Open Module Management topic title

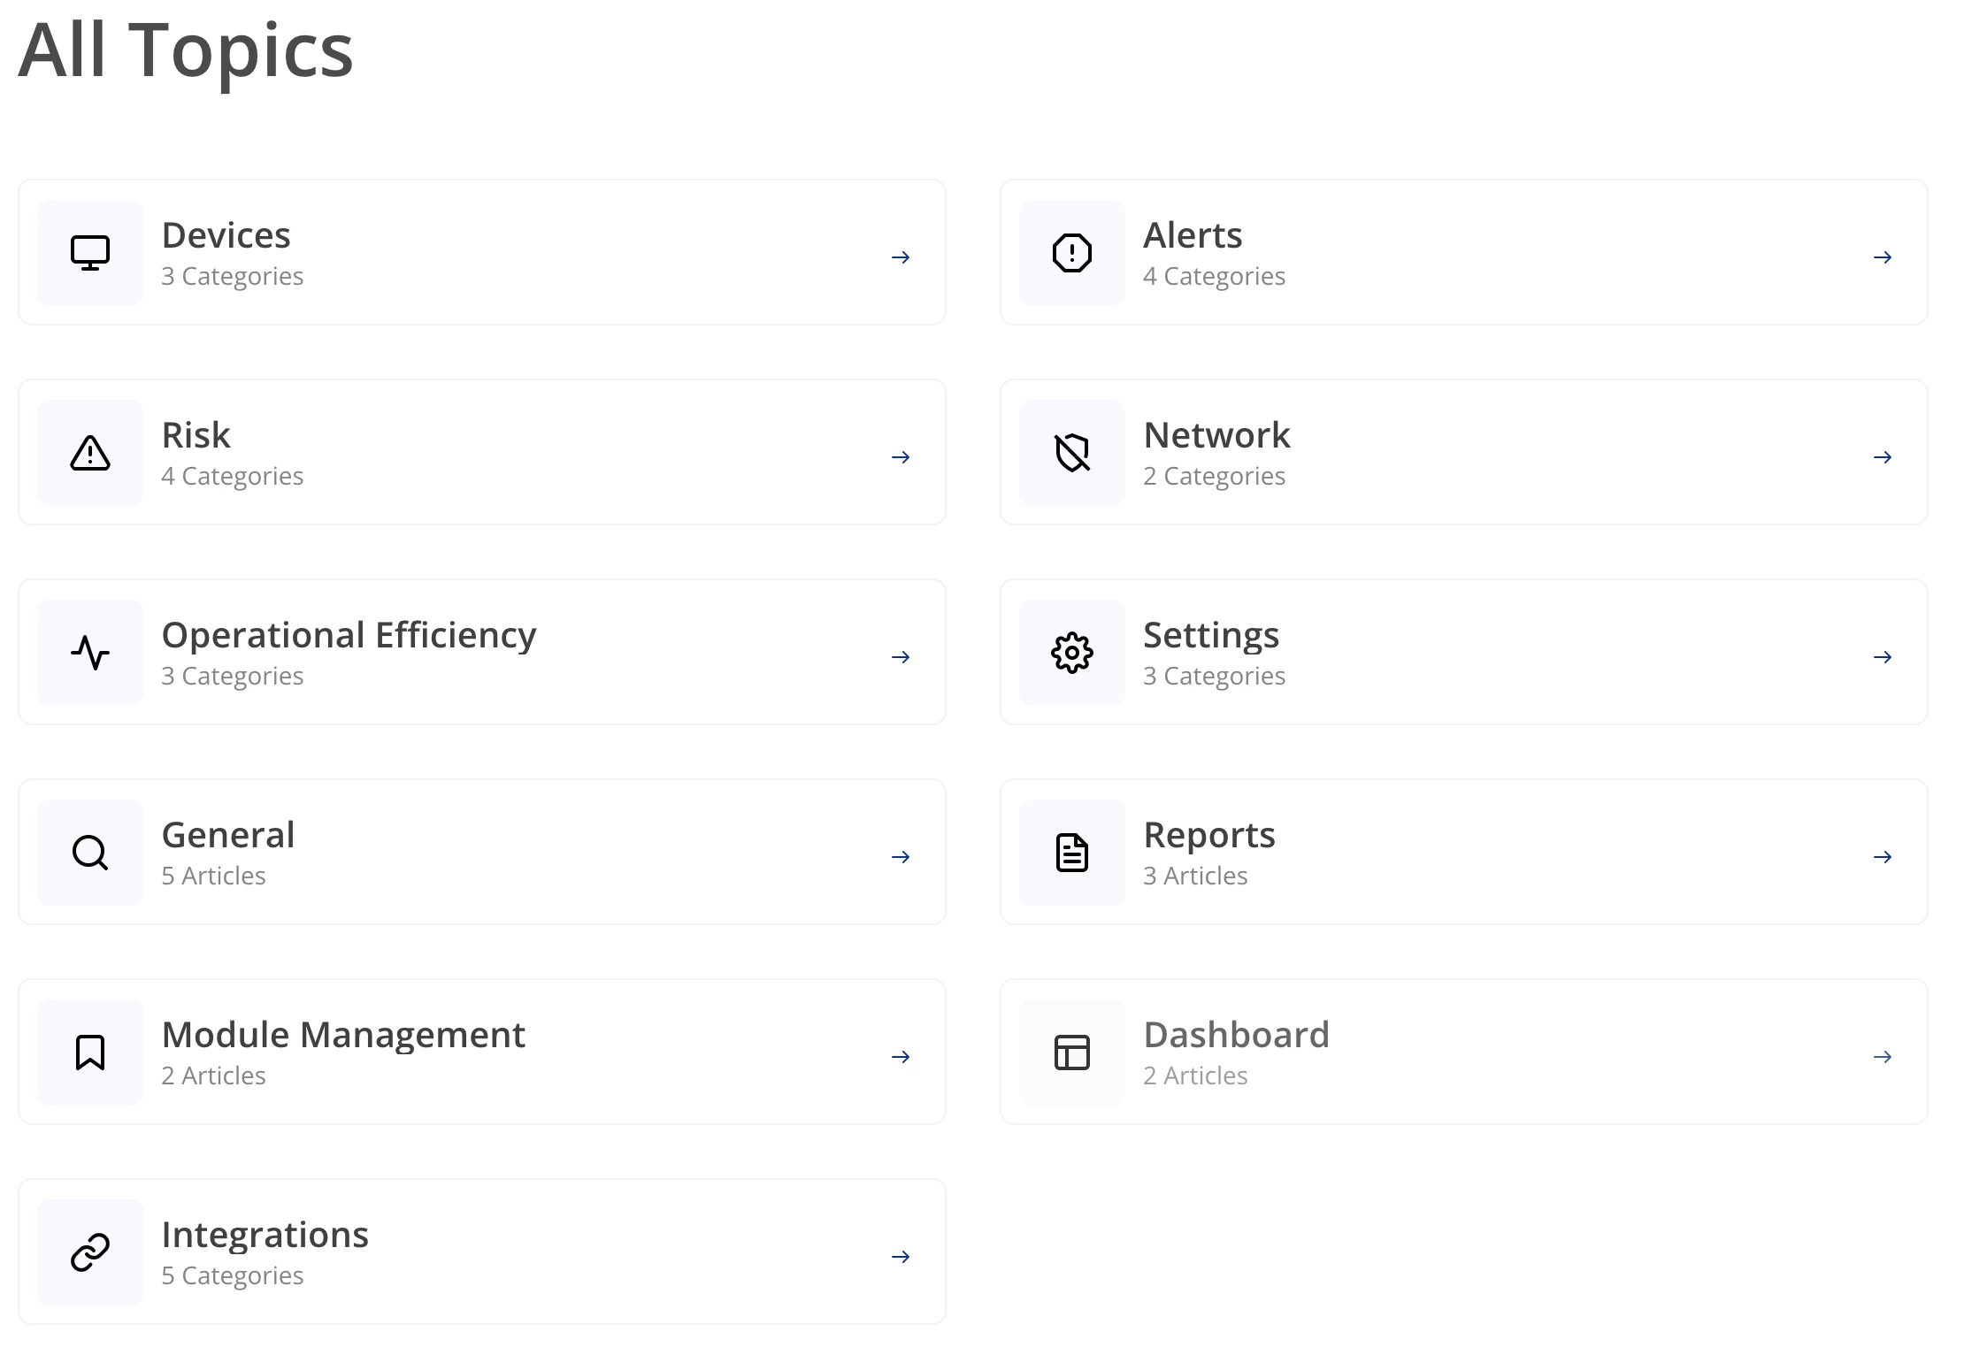343,1035
